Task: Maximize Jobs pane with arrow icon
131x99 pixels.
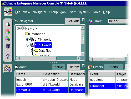Action: (x=83, y=66)
